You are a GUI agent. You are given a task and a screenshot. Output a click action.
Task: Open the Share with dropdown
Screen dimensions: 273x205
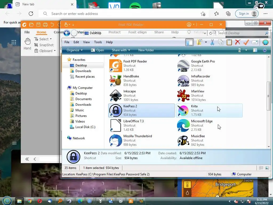[121, 50]
